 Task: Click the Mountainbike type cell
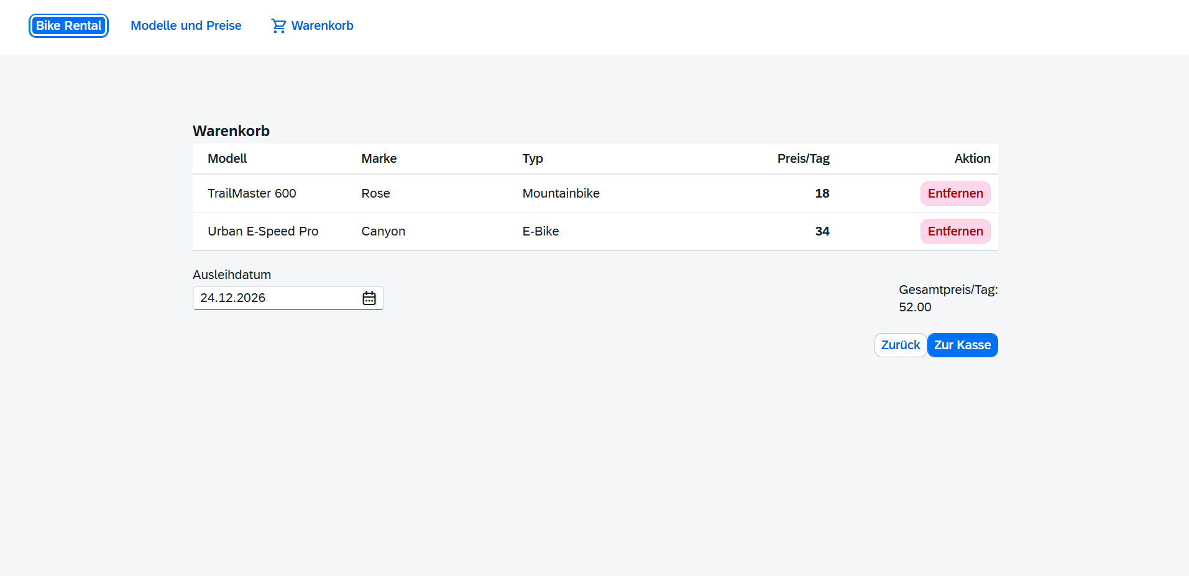(x=561, y=194)
